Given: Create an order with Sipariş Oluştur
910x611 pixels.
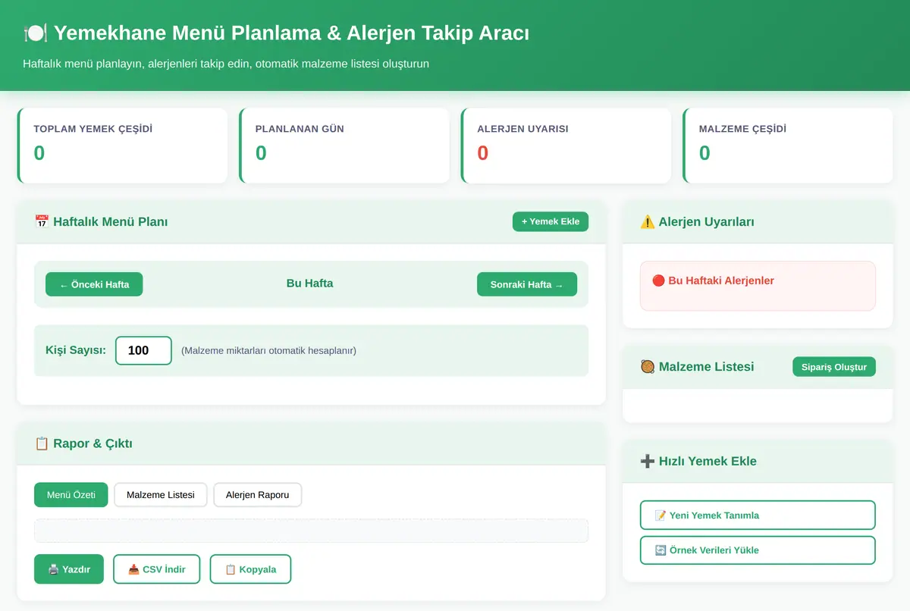Looking at the screenshot, I should coord(834,367).
